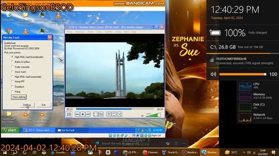Screen dimensions: 279x156
Task: Stop playback in VLC
Action: coord(82,114)
